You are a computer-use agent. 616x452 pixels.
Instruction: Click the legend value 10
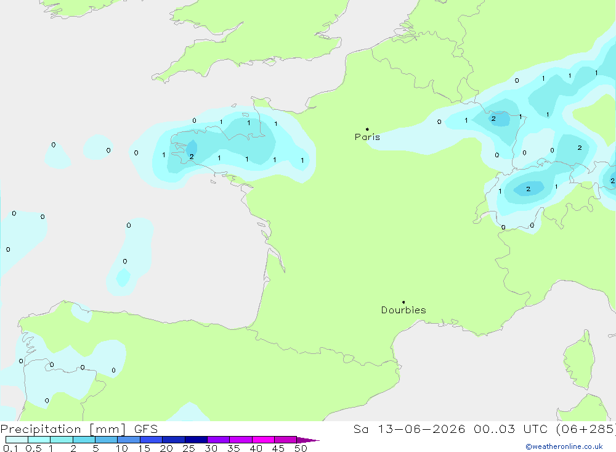[122, 448]
